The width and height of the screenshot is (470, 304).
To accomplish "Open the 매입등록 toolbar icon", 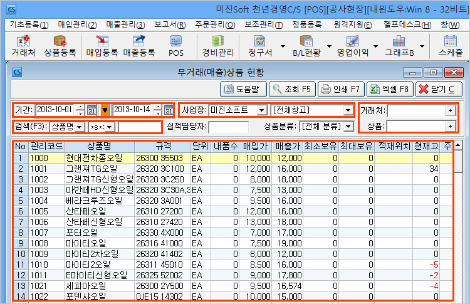I will tap(102, 46).
